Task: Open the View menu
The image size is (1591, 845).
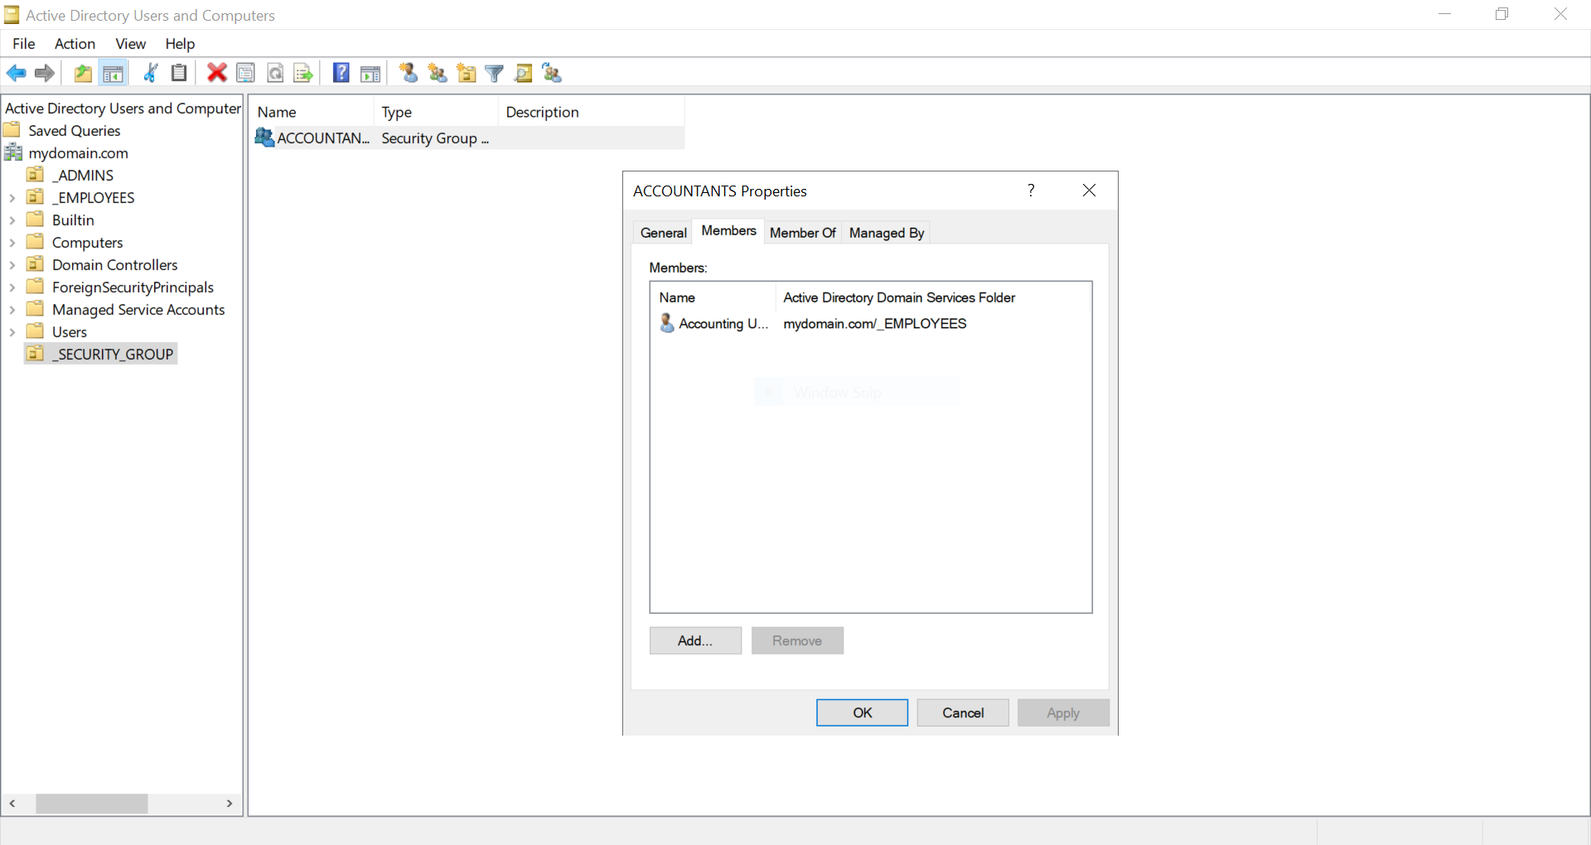Action: (x=130, y=44)
